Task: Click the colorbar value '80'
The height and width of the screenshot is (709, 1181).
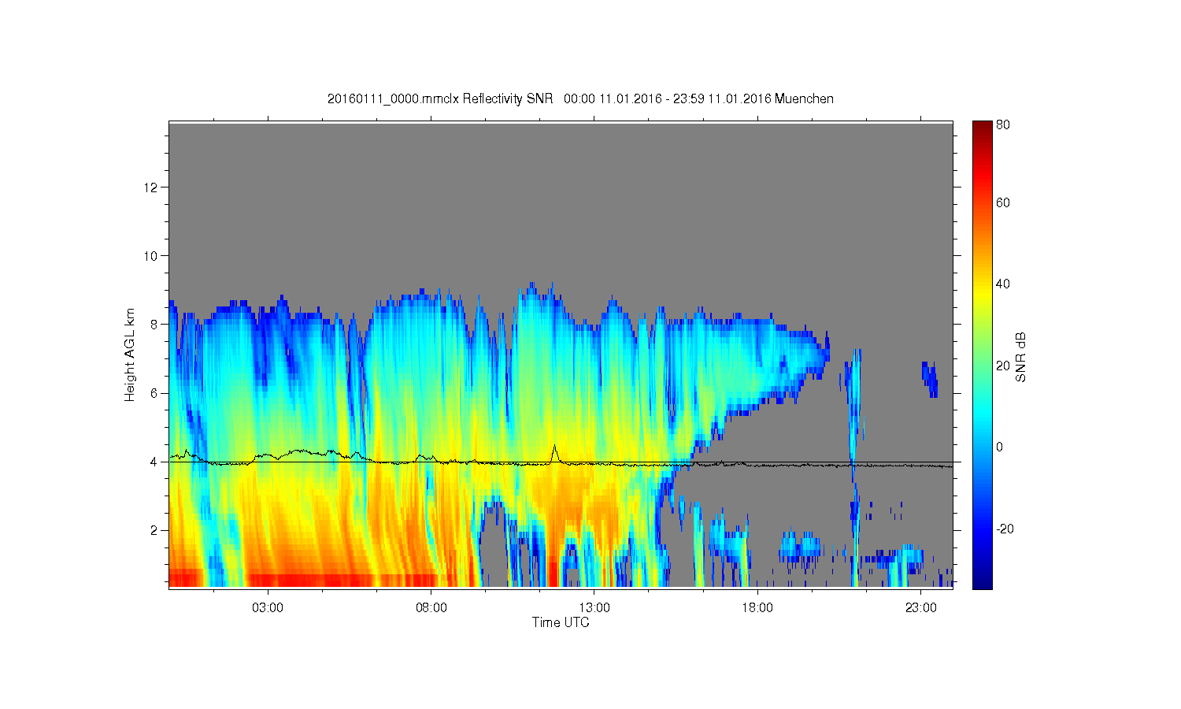Action: (x=1003, y=124)
